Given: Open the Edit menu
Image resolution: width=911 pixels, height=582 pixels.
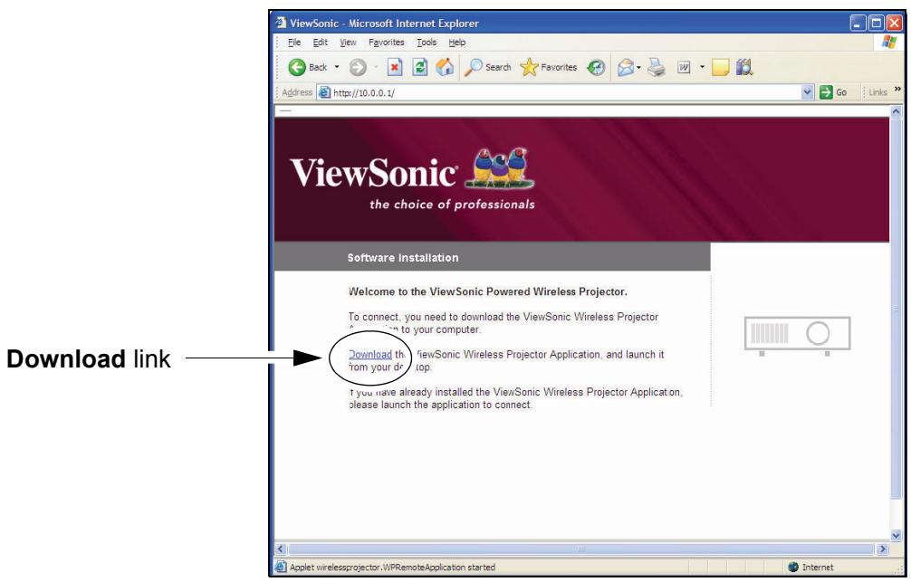Looking at the screenshot, I should [x=321, y=43].
